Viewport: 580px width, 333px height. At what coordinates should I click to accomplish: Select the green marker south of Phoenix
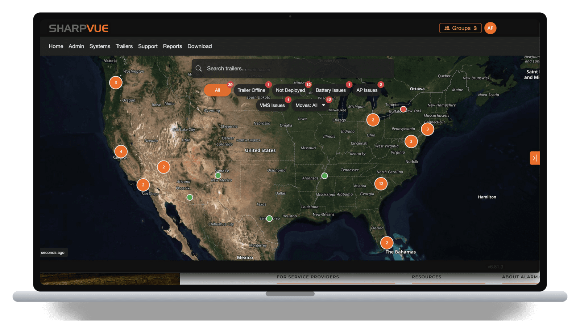pos(190,197)
